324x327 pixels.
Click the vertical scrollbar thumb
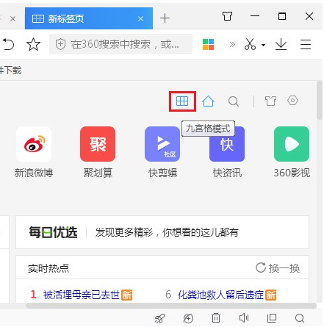point(320,100)
